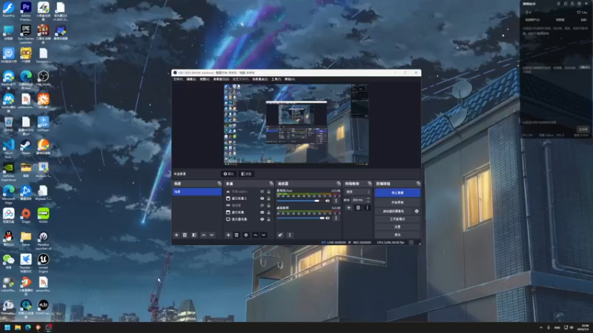593x333 pixels.
Task: Add a transition with the plus icon
Action: [348, 208]
